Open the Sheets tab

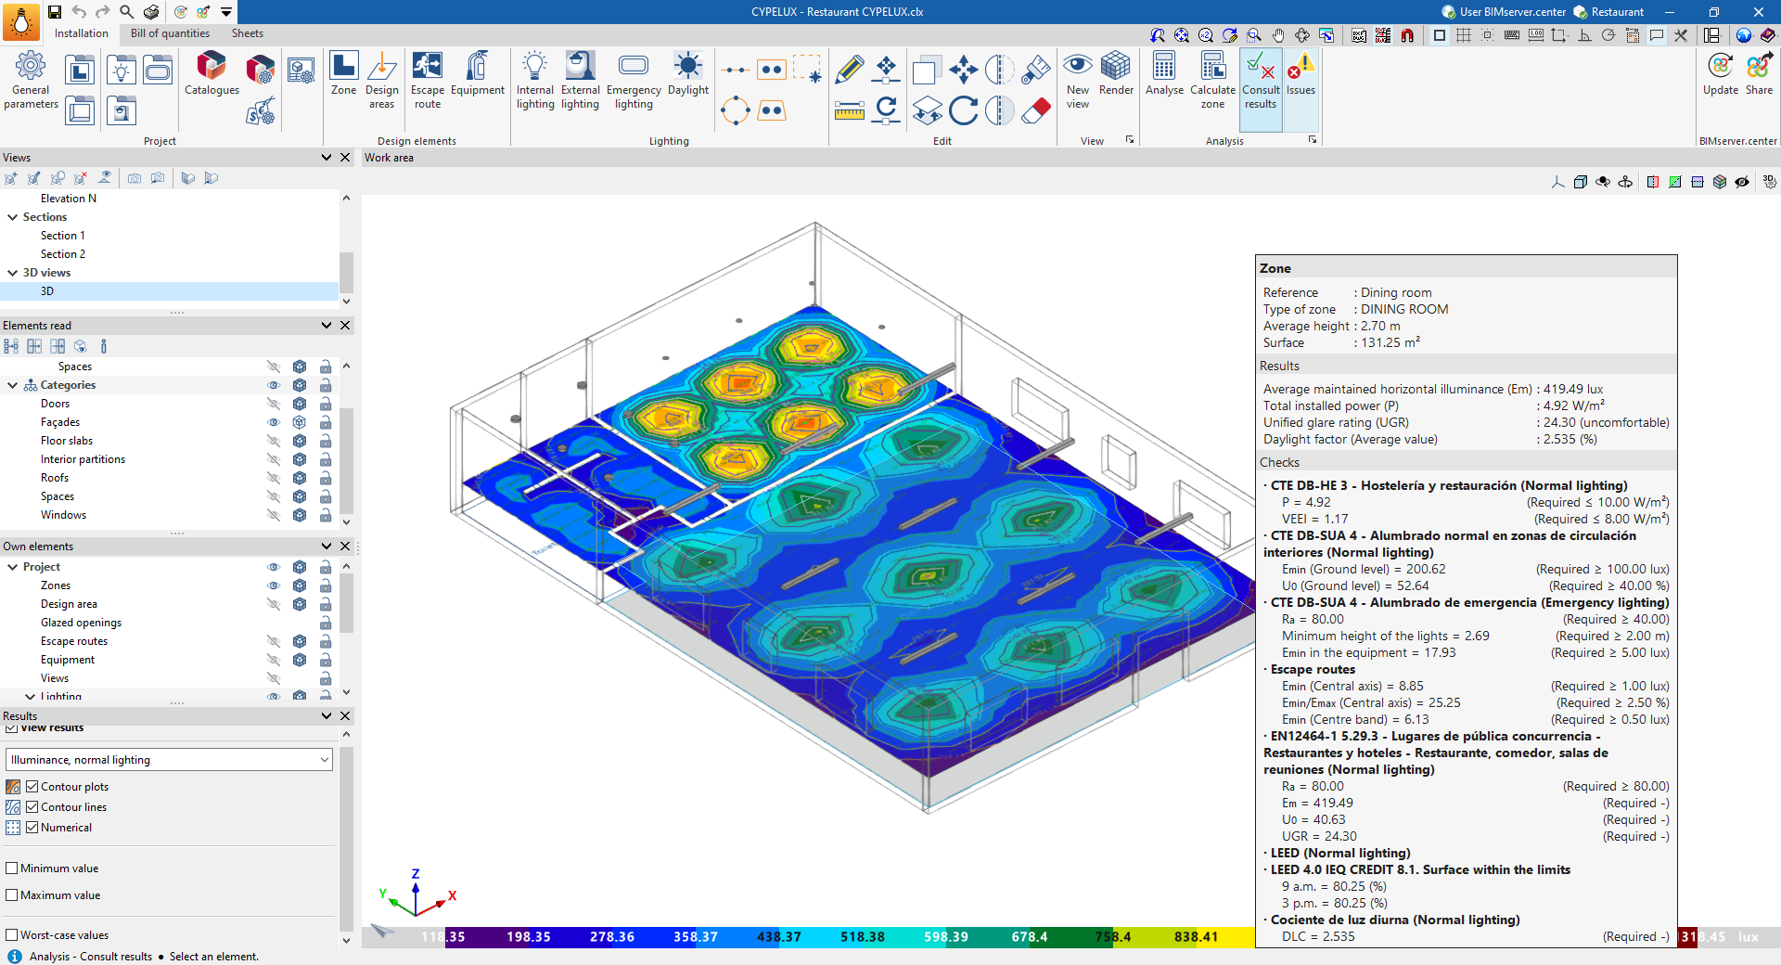pyautogui.click(x=248, y=33)
